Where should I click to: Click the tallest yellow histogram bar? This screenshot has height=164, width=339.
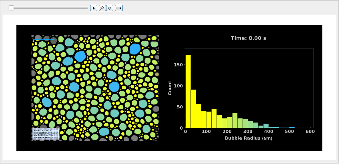click(x=188, y=92)
